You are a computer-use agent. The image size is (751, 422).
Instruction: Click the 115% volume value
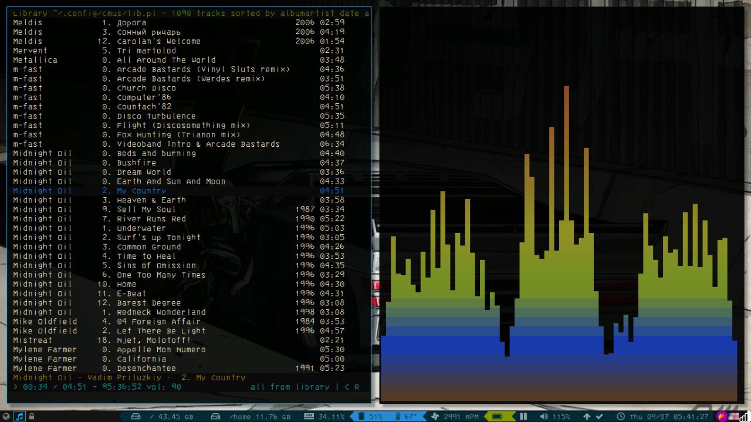pos(561,417)
